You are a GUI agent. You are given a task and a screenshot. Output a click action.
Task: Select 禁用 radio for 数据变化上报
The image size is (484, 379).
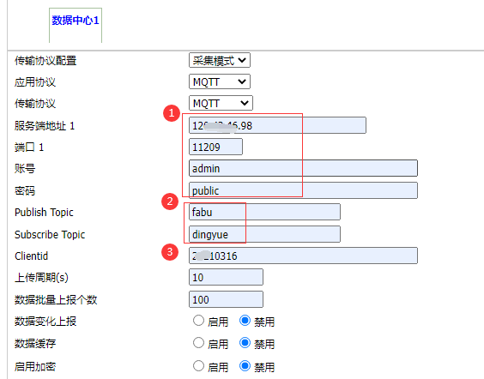click(245, 321)
